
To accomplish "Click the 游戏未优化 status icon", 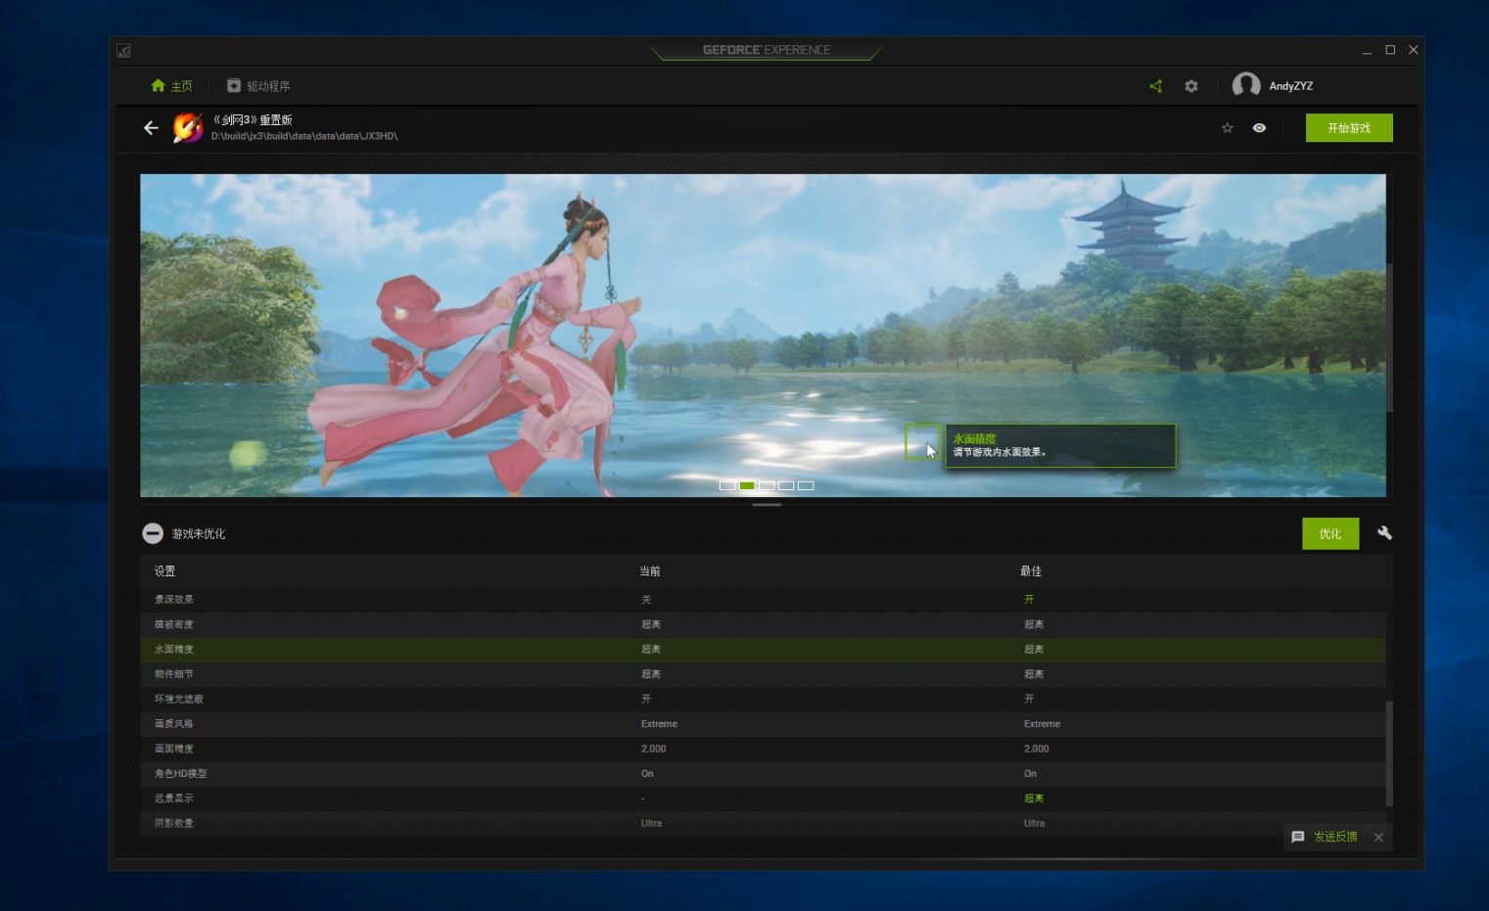I will 153,533.
